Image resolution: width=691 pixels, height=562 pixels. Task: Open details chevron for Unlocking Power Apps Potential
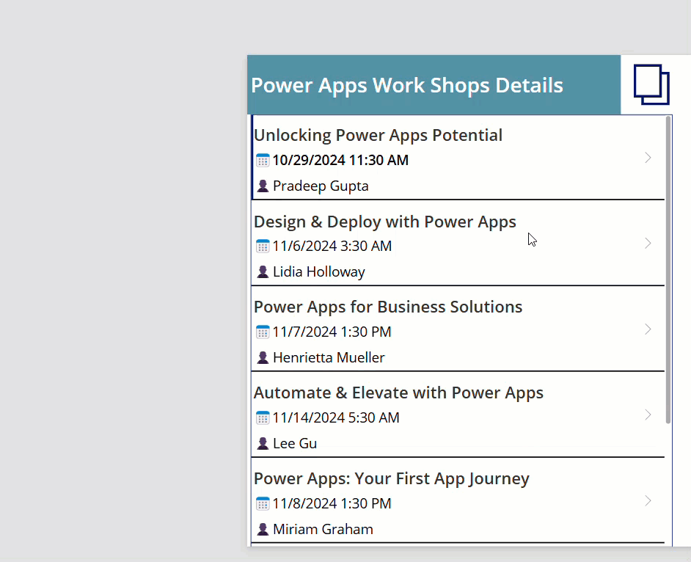[648, 158]
